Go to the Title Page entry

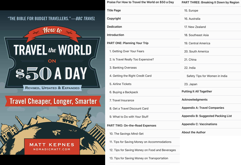click(143, 10)
